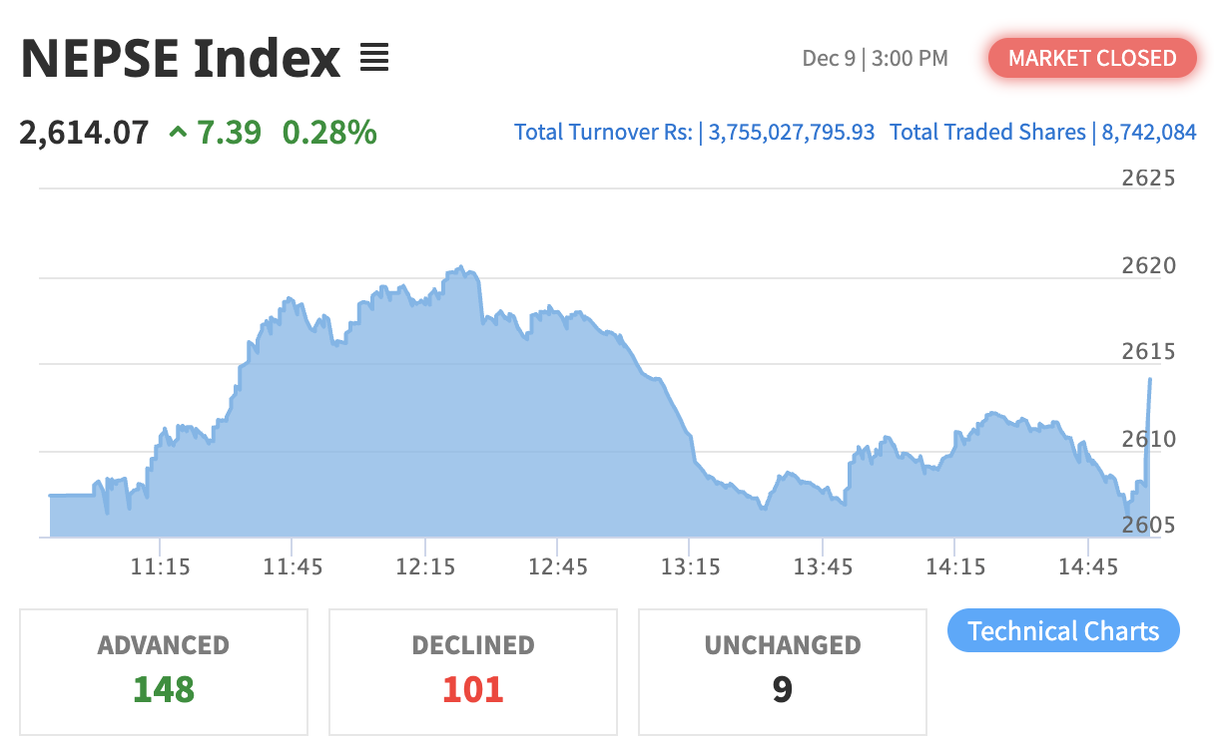Image resolution: width=1214 pixels, height=743 pixels.
Task: Open the Total Traded Shares link
Action: [1042, 132]
